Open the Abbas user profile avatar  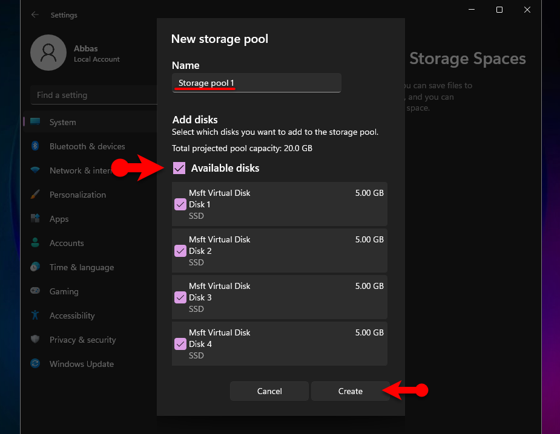[48, 53]
